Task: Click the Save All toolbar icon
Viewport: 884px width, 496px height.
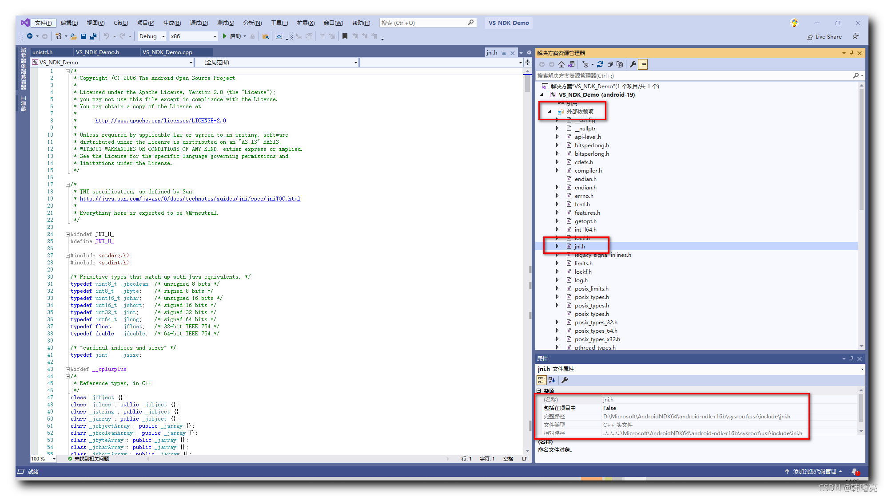Action: [93, 36]
